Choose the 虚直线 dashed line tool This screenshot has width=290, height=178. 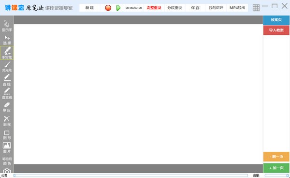pos(7,94)
